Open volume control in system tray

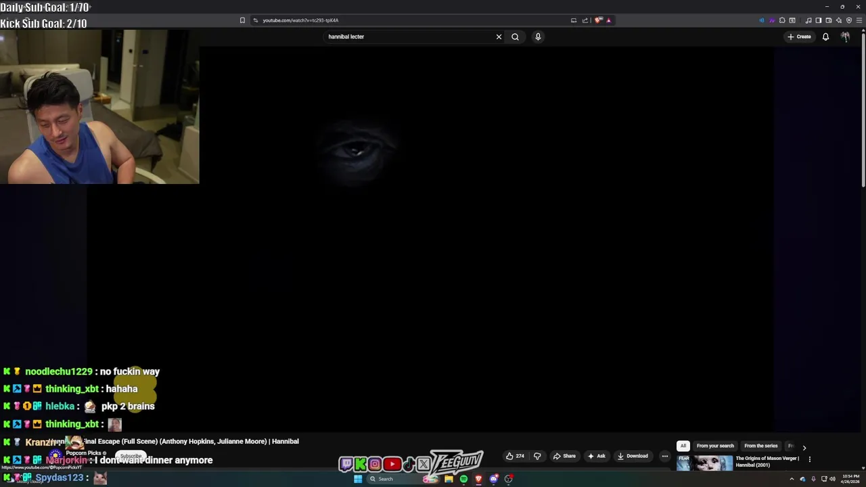coord(832,479)
